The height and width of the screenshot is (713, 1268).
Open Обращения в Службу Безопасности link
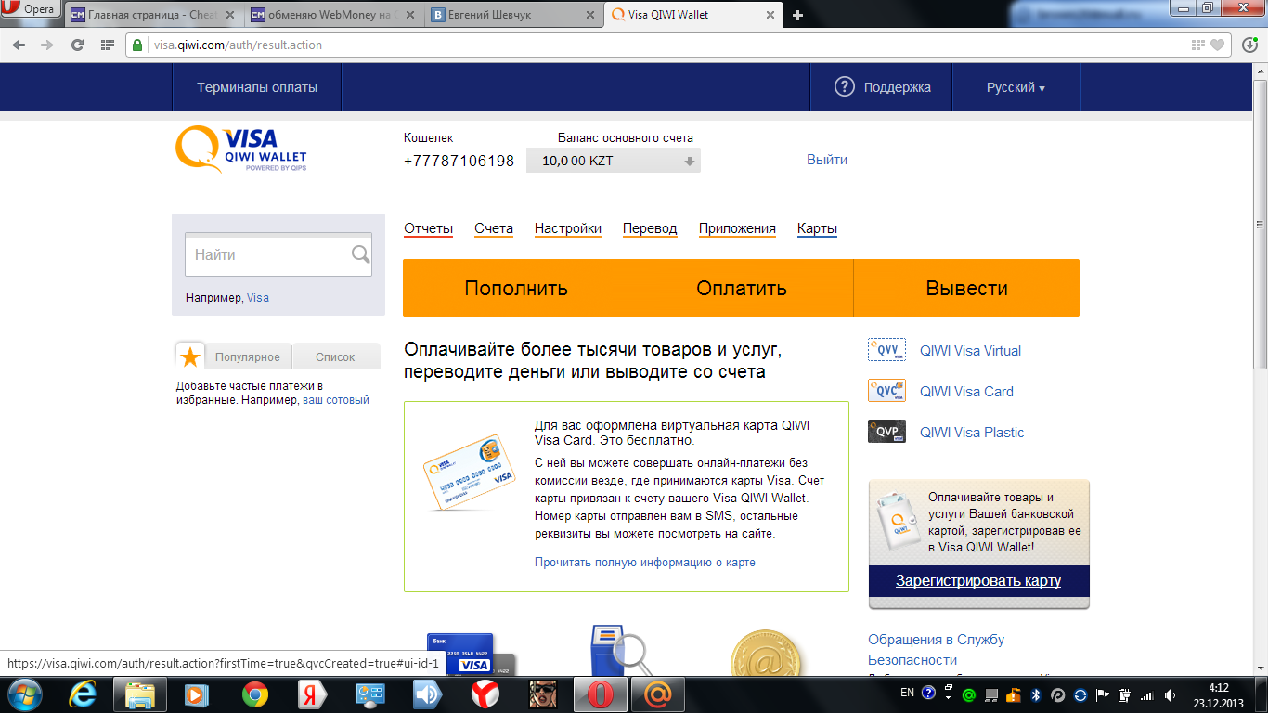(936, 649)
